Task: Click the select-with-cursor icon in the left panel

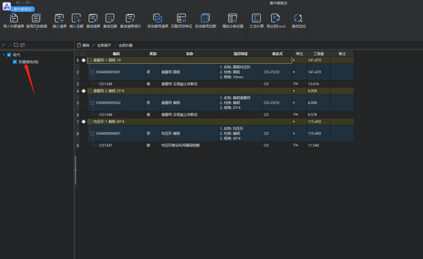Action: coord(16,45)
